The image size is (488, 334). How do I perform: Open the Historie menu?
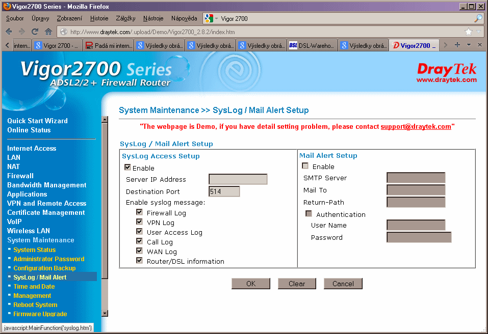pyautogui.click(x=99, y=18)
